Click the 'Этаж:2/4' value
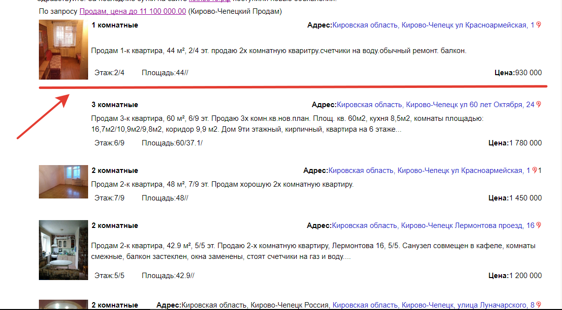This screenshot has height=310, width=562. (x=109, y=73)
